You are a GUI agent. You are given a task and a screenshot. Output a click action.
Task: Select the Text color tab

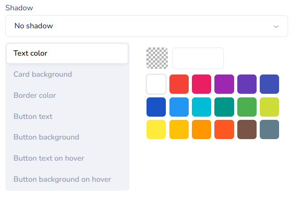(67, 53)
